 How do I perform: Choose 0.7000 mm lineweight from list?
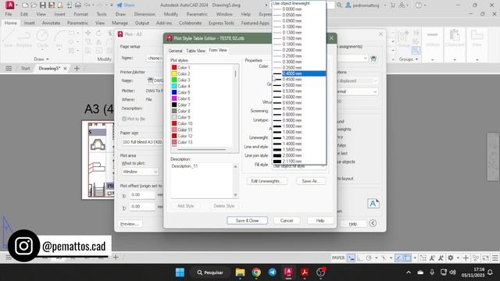coord(298,108)
